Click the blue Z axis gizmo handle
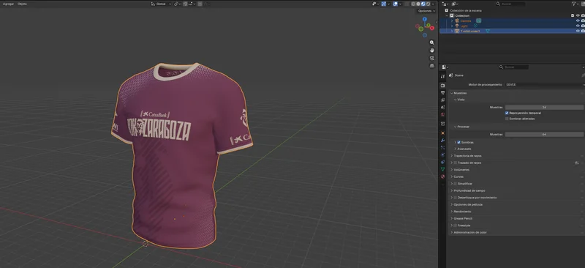This screenshot has height=268, width=585. [425, 19]
